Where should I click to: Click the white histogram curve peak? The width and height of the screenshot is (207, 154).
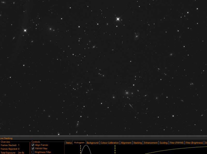point(86,146)
